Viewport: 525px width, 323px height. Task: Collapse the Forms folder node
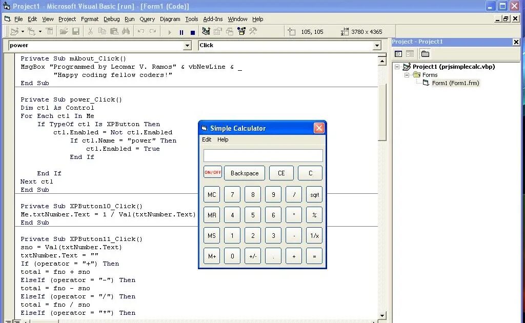tap(407, 75)
